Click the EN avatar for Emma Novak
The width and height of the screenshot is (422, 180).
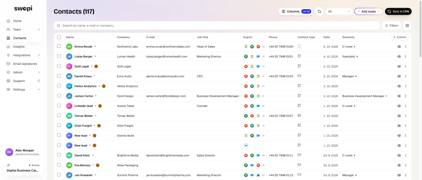tap(69, 47)
